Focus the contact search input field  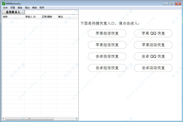pos(52,12)
